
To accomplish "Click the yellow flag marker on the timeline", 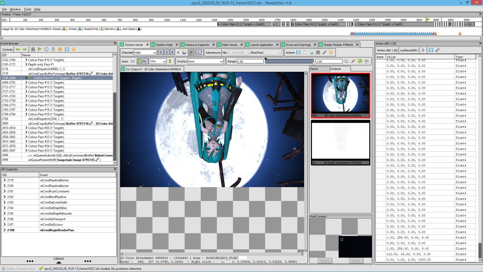I will 428,19.
